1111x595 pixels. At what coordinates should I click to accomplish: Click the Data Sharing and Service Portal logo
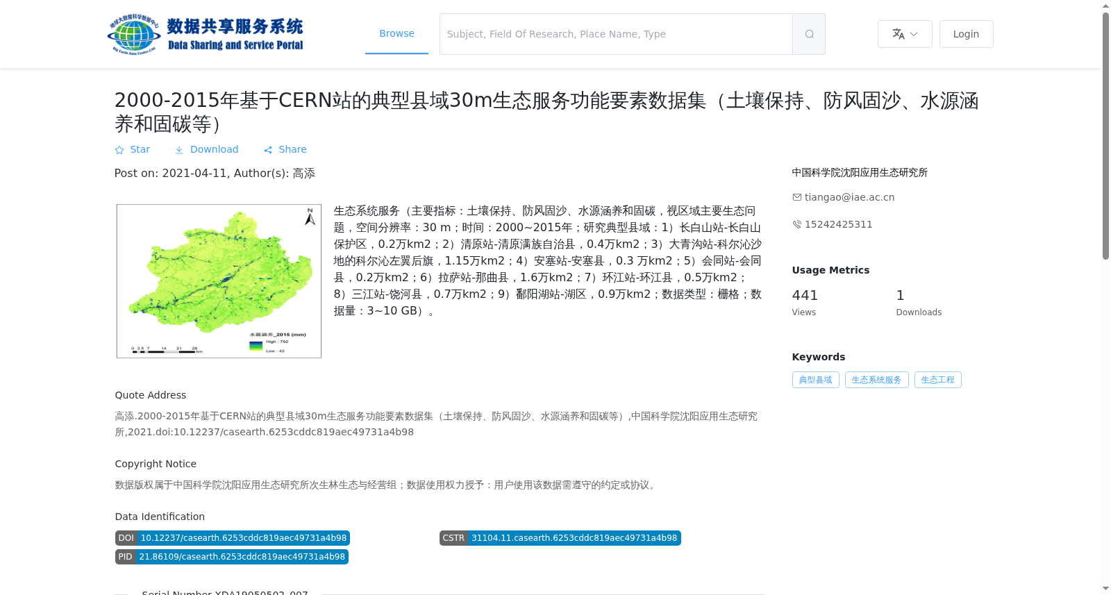coord(206,34)
